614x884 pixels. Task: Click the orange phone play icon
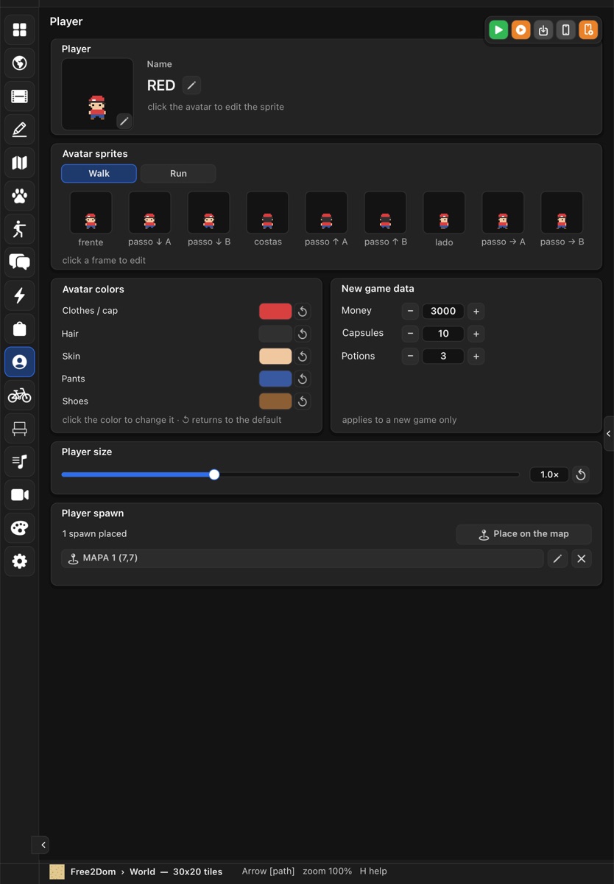click(x=588, y=29)
